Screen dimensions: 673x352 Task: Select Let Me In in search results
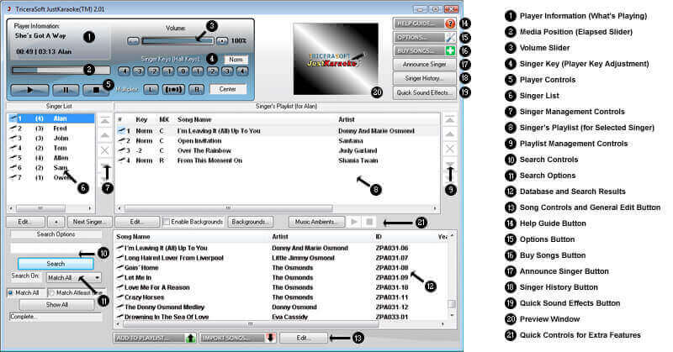tap(281, 277)
